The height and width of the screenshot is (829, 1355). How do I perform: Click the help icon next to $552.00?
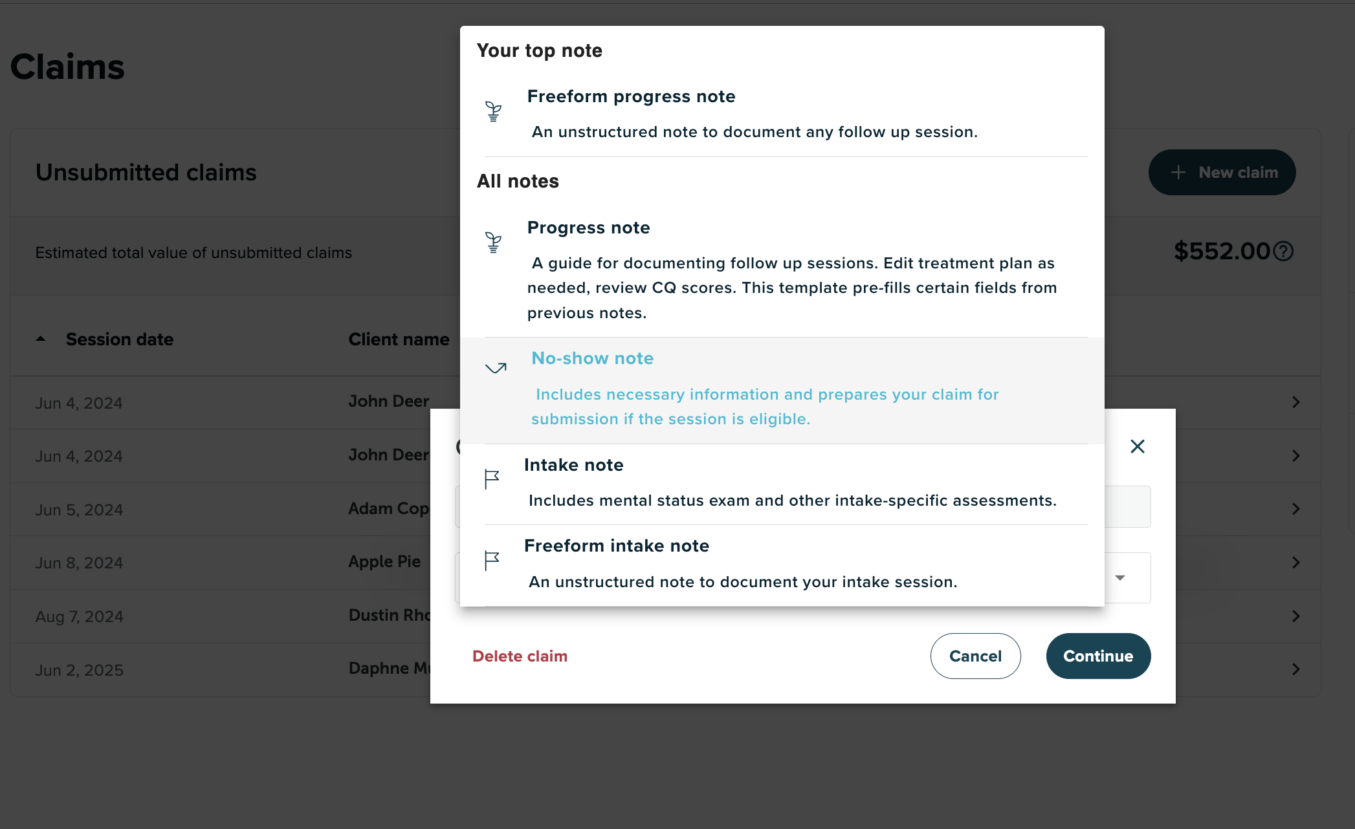(x=1283, y=251)
